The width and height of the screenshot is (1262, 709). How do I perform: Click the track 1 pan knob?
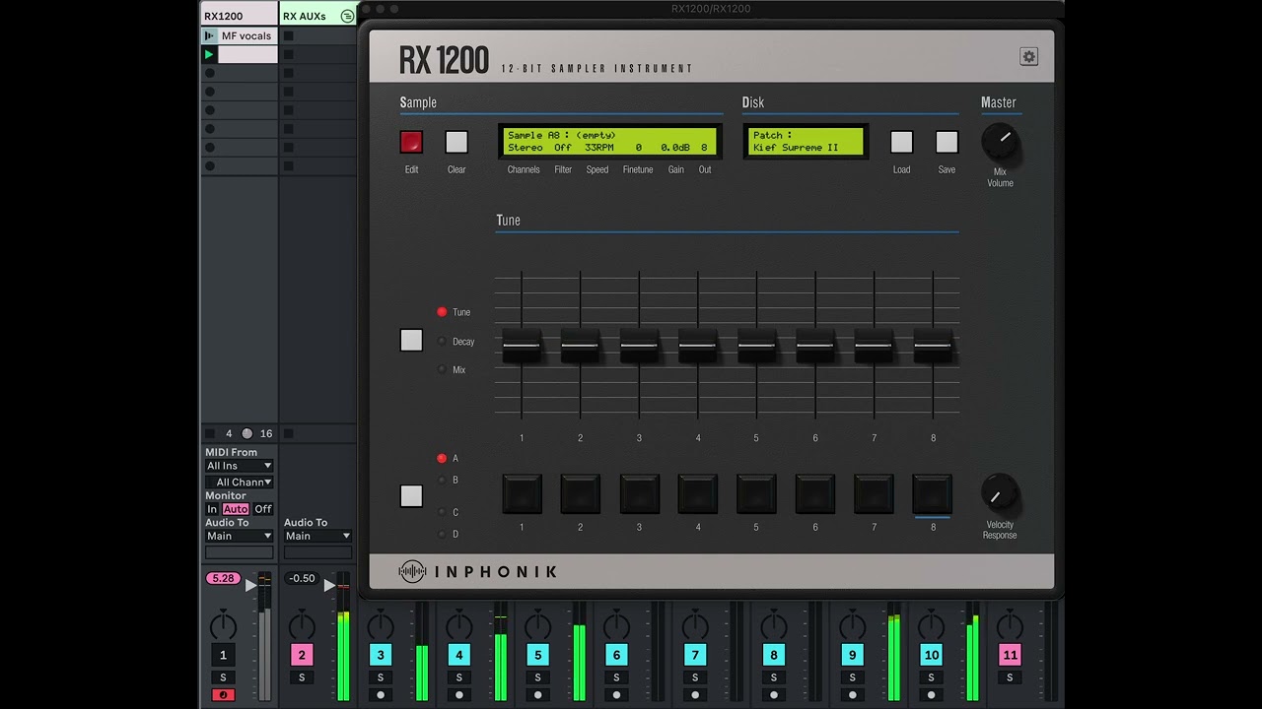pos(223,625)
